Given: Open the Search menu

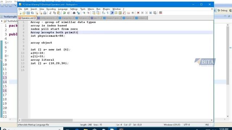Looking at the screenshot, I should (34, 9).
